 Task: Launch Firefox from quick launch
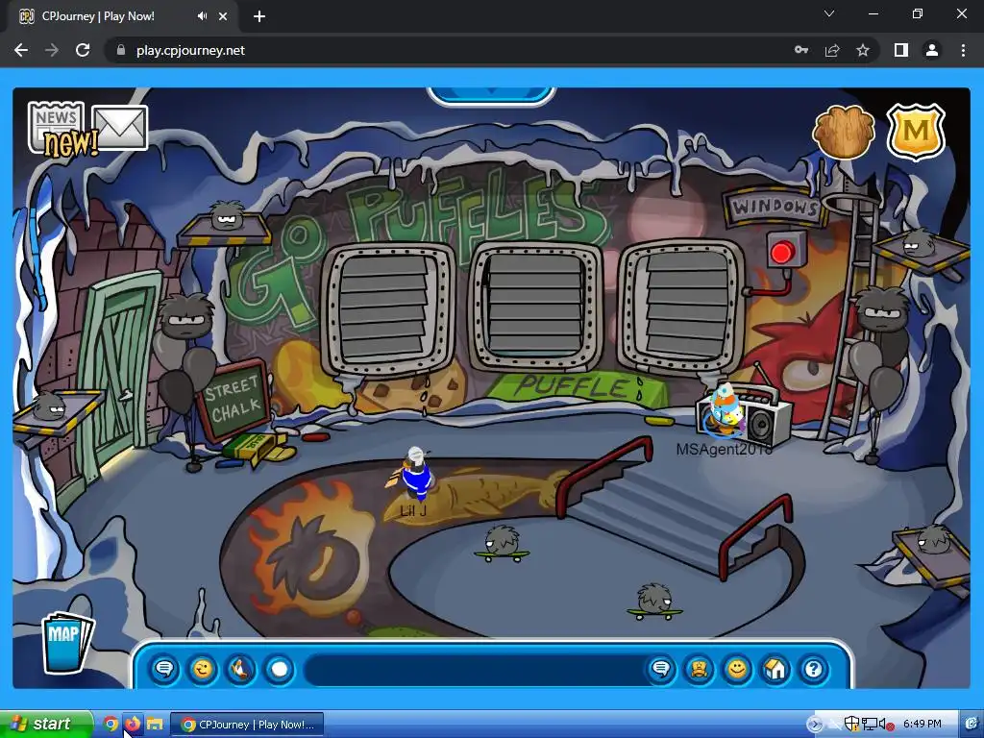coord(133,725)
